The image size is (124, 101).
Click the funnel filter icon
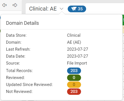pyautogui.click(x=74, y=9)
